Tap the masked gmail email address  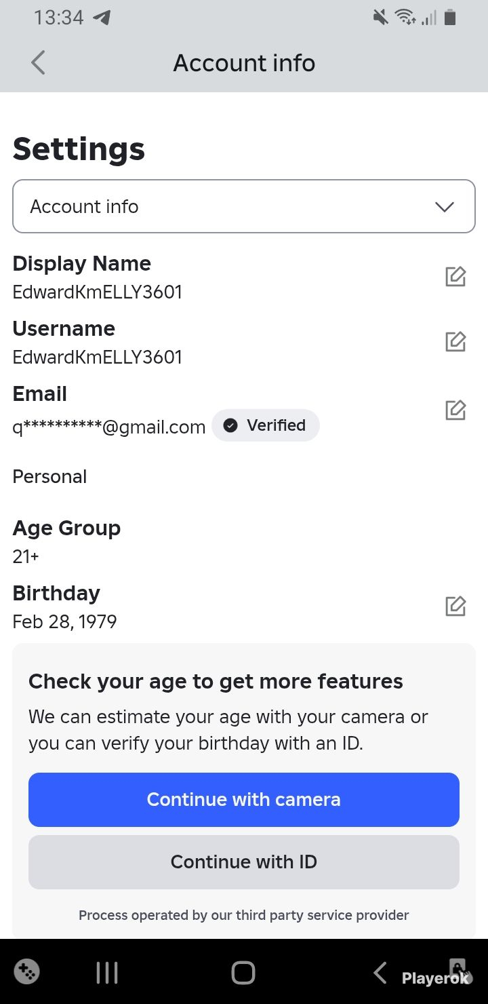[x=109, y=427]
